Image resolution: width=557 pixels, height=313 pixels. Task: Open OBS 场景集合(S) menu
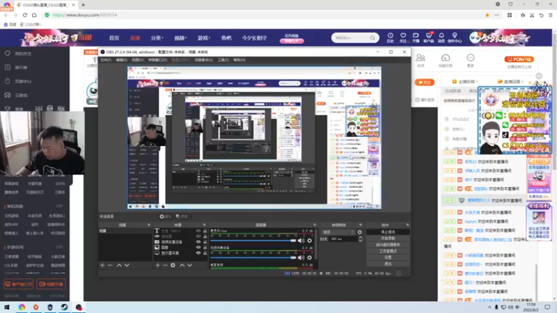(203, 60)
